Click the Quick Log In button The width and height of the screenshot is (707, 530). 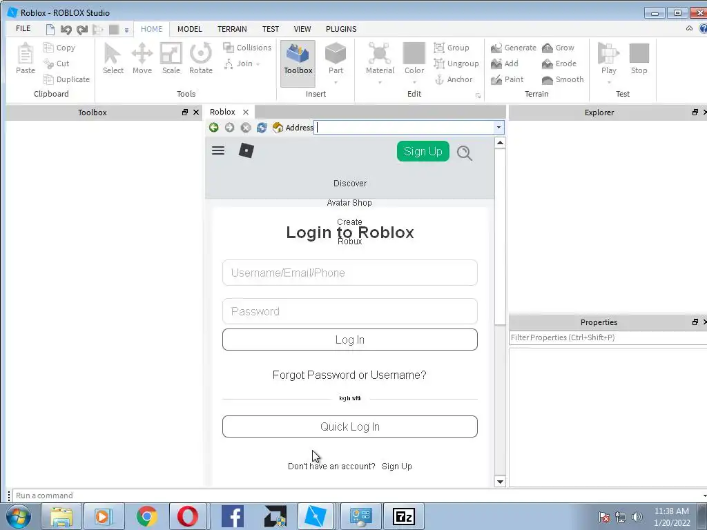click(350, 426)
